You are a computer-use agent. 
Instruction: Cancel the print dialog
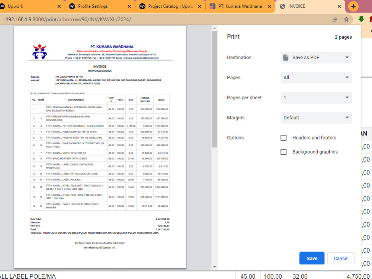click(341, 258)
